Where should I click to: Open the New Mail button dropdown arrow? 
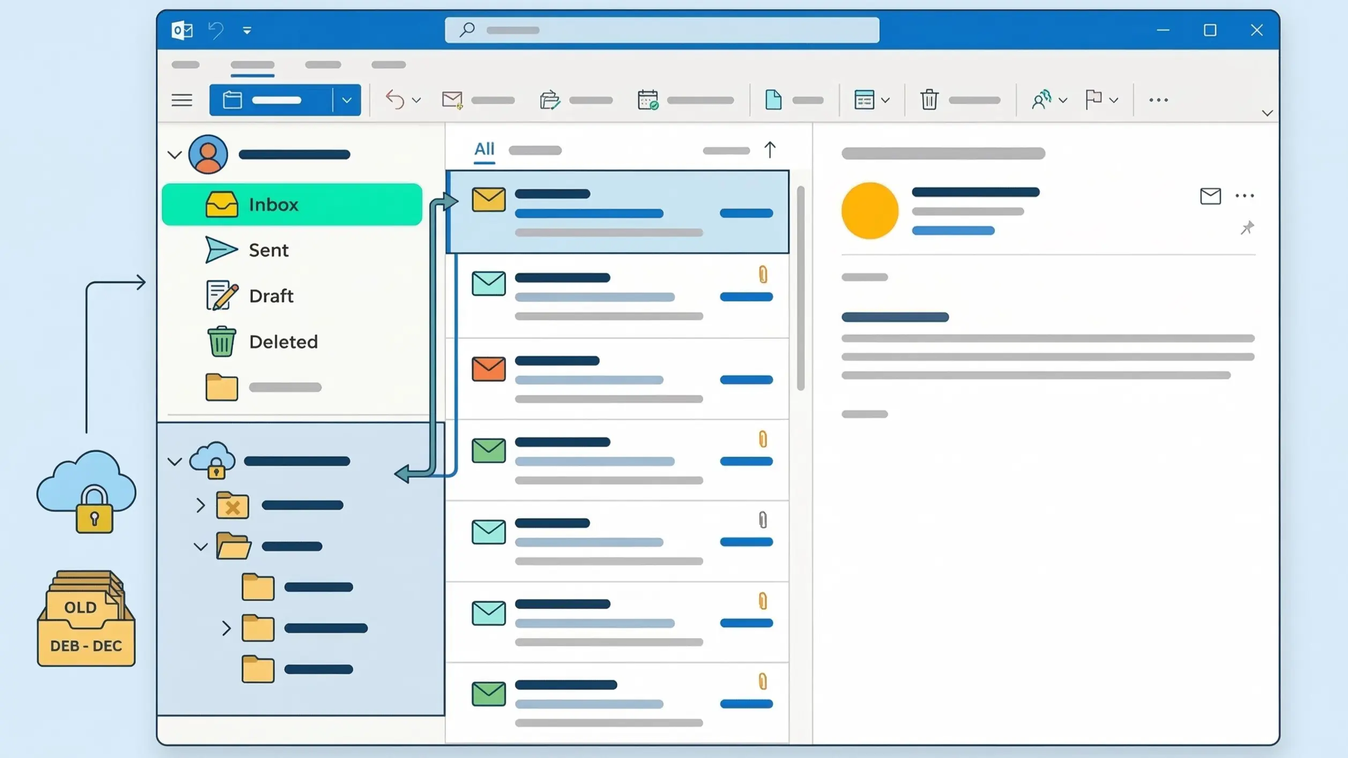pos(346,100)
